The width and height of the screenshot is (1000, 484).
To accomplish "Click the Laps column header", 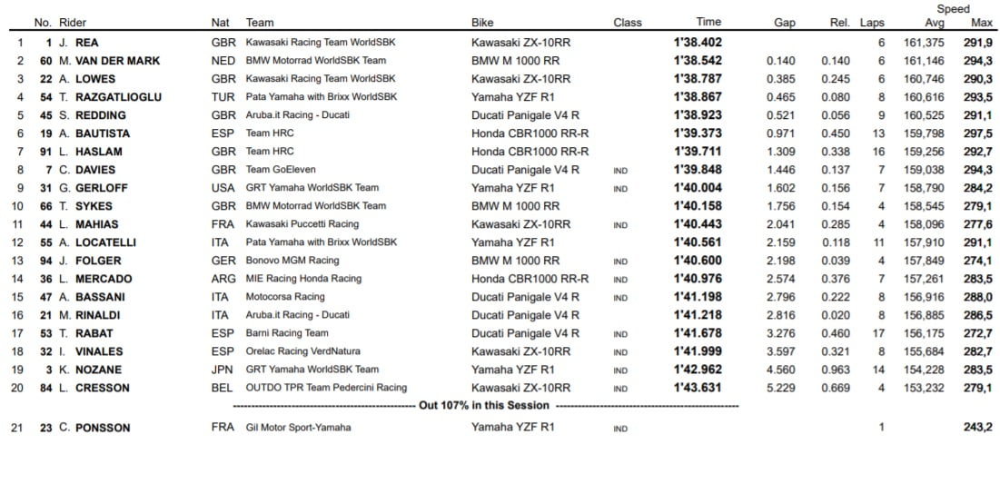I will pos(872,23).
